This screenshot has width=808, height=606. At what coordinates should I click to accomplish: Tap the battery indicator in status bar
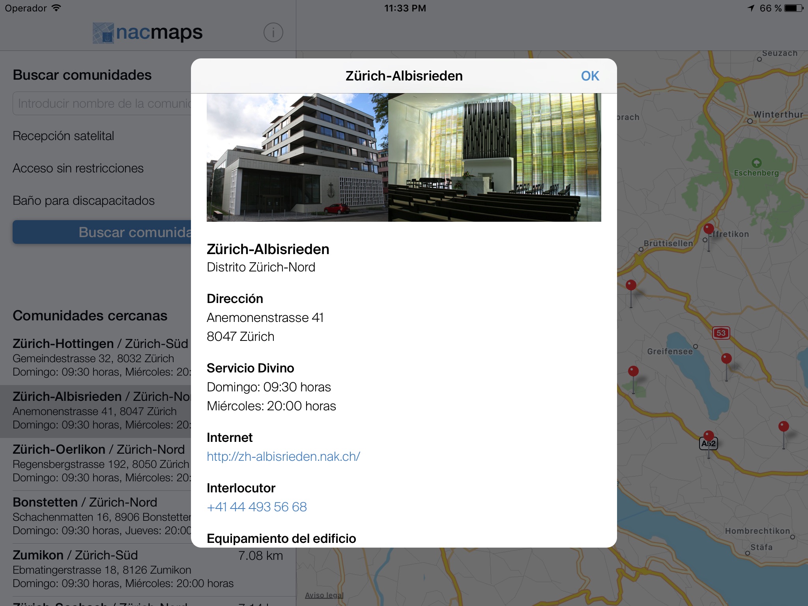click(794, 8)
